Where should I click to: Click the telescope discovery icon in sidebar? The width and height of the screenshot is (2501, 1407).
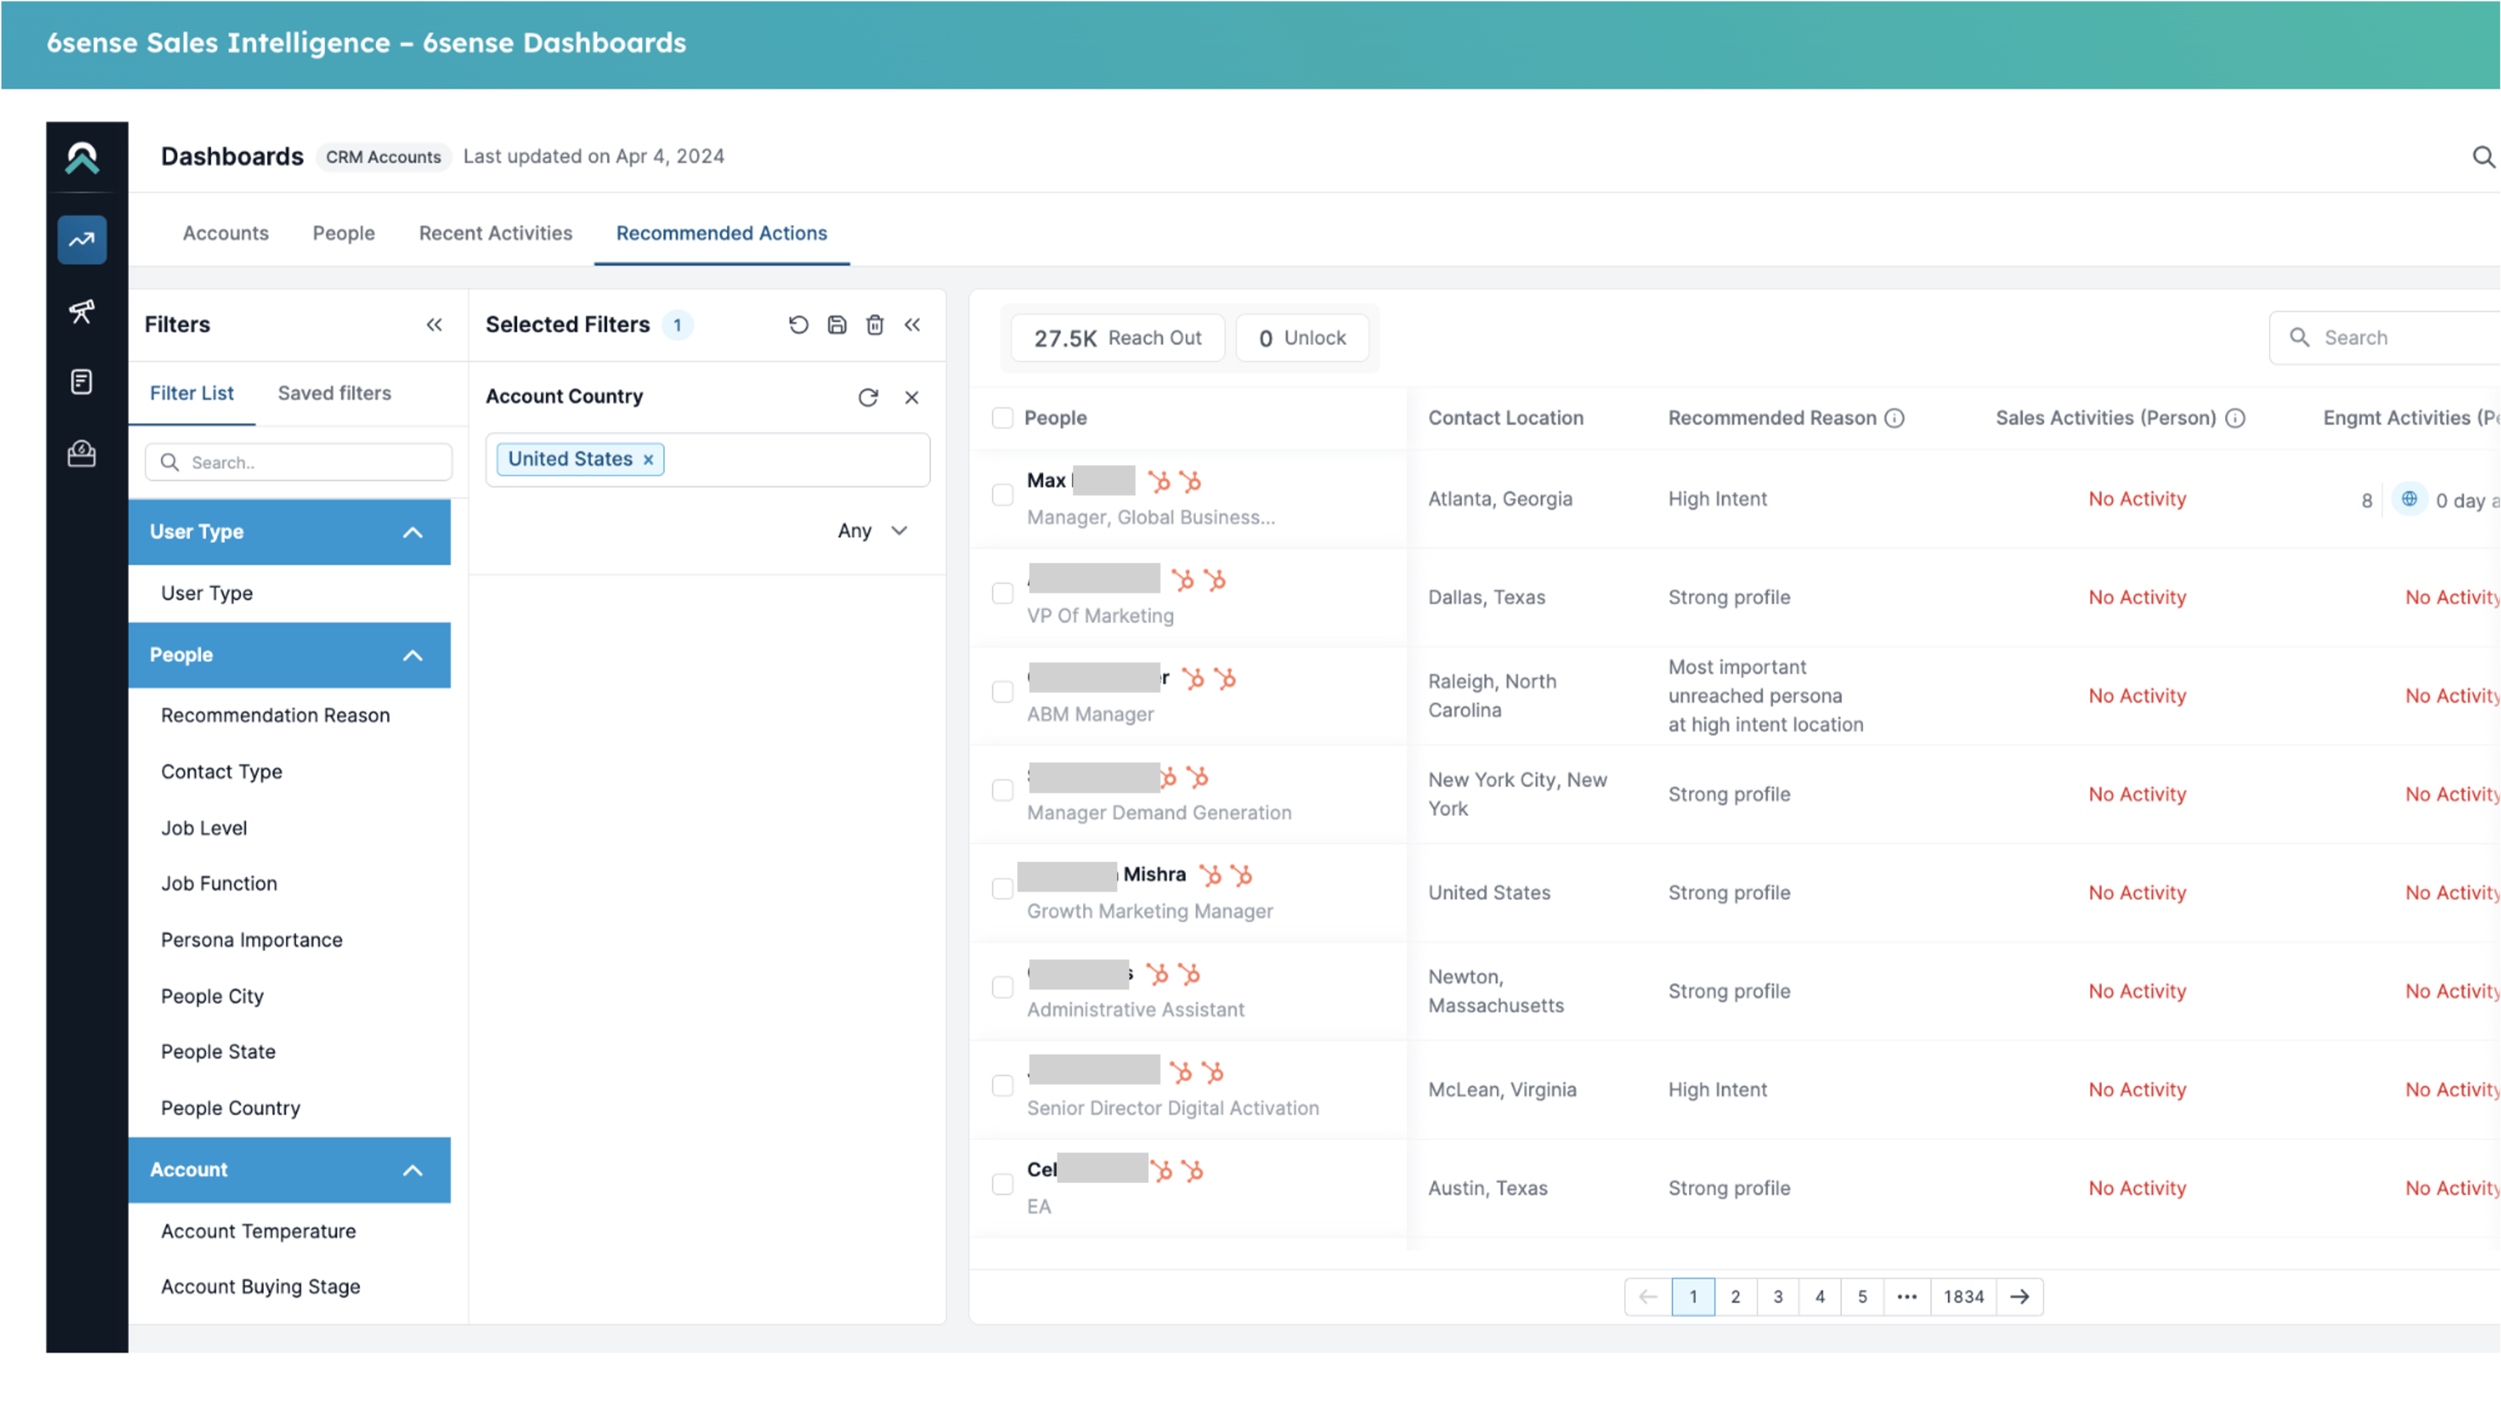point(82,312)
